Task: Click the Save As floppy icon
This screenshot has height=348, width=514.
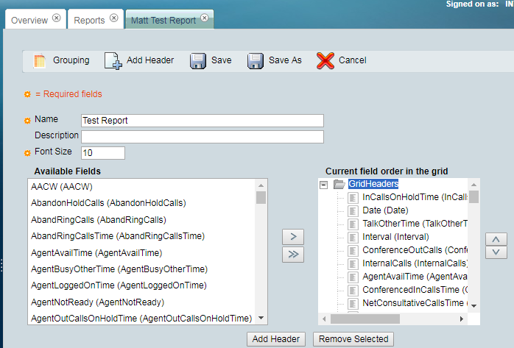Action: pos(256,60)
